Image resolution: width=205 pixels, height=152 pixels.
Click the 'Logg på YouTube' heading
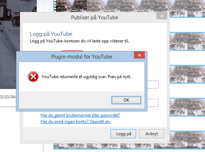(51, 34)
